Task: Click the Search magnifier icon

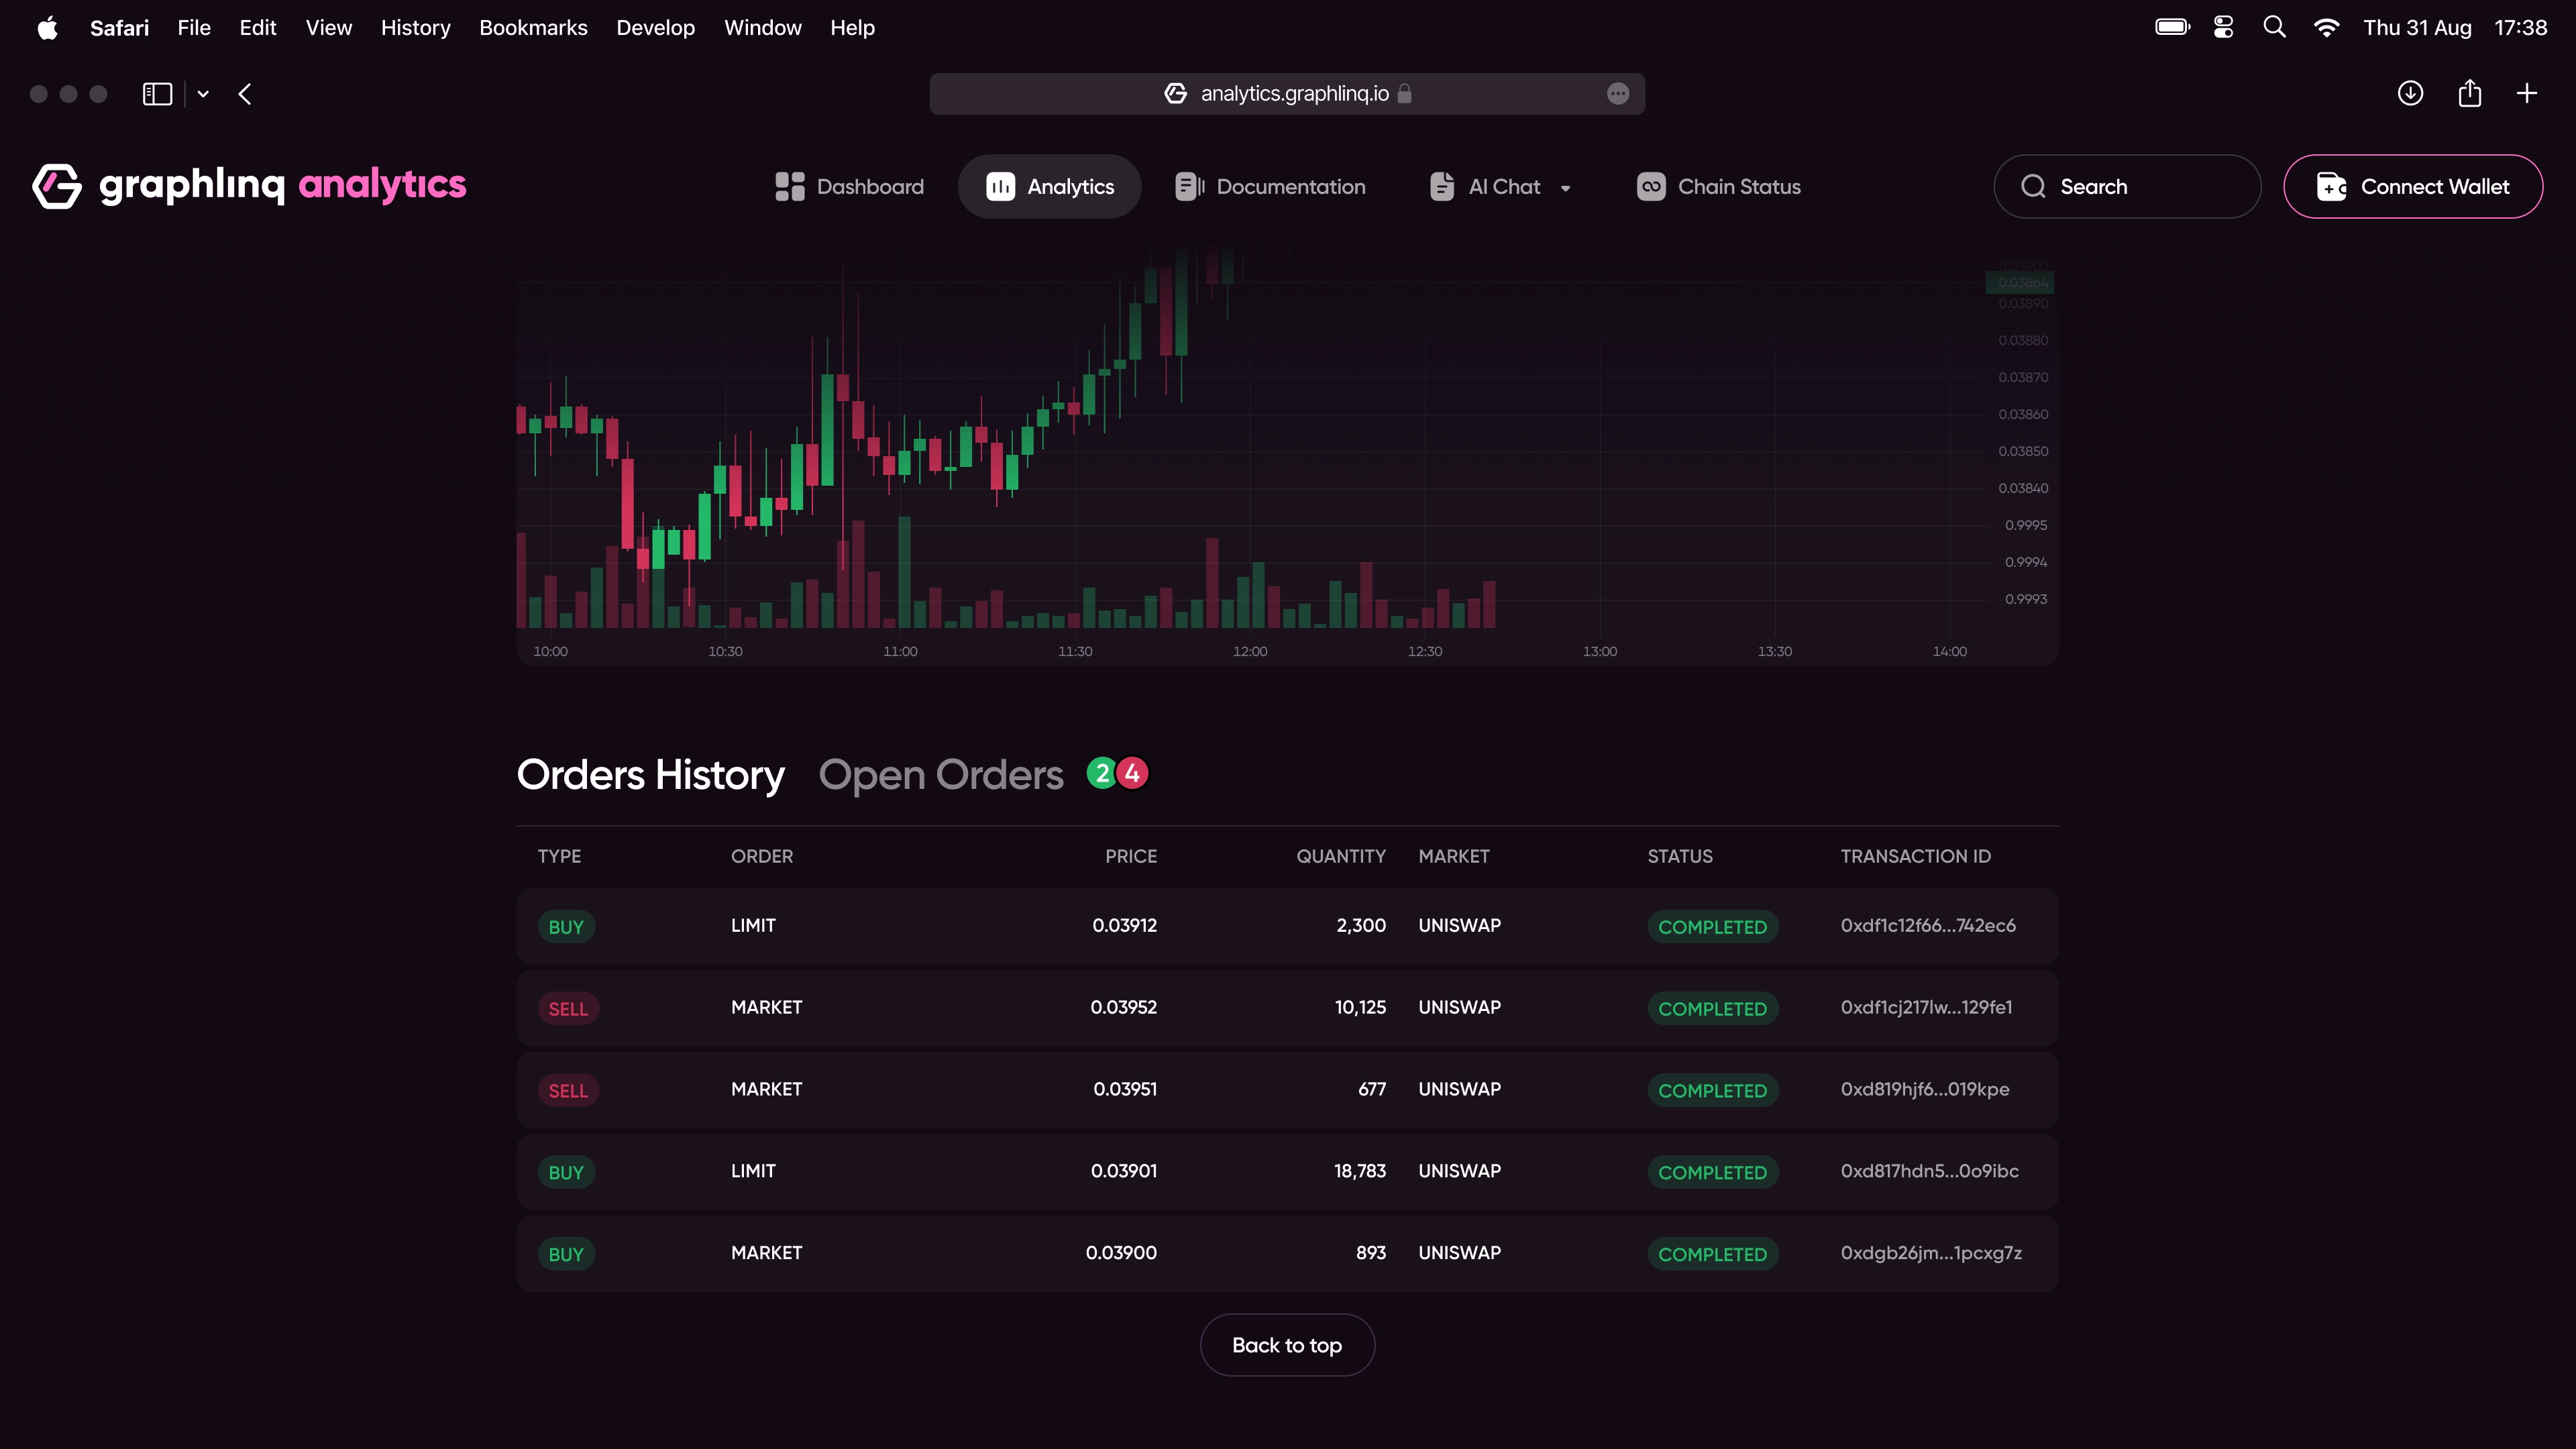Action: click(x=2033, y=186)
